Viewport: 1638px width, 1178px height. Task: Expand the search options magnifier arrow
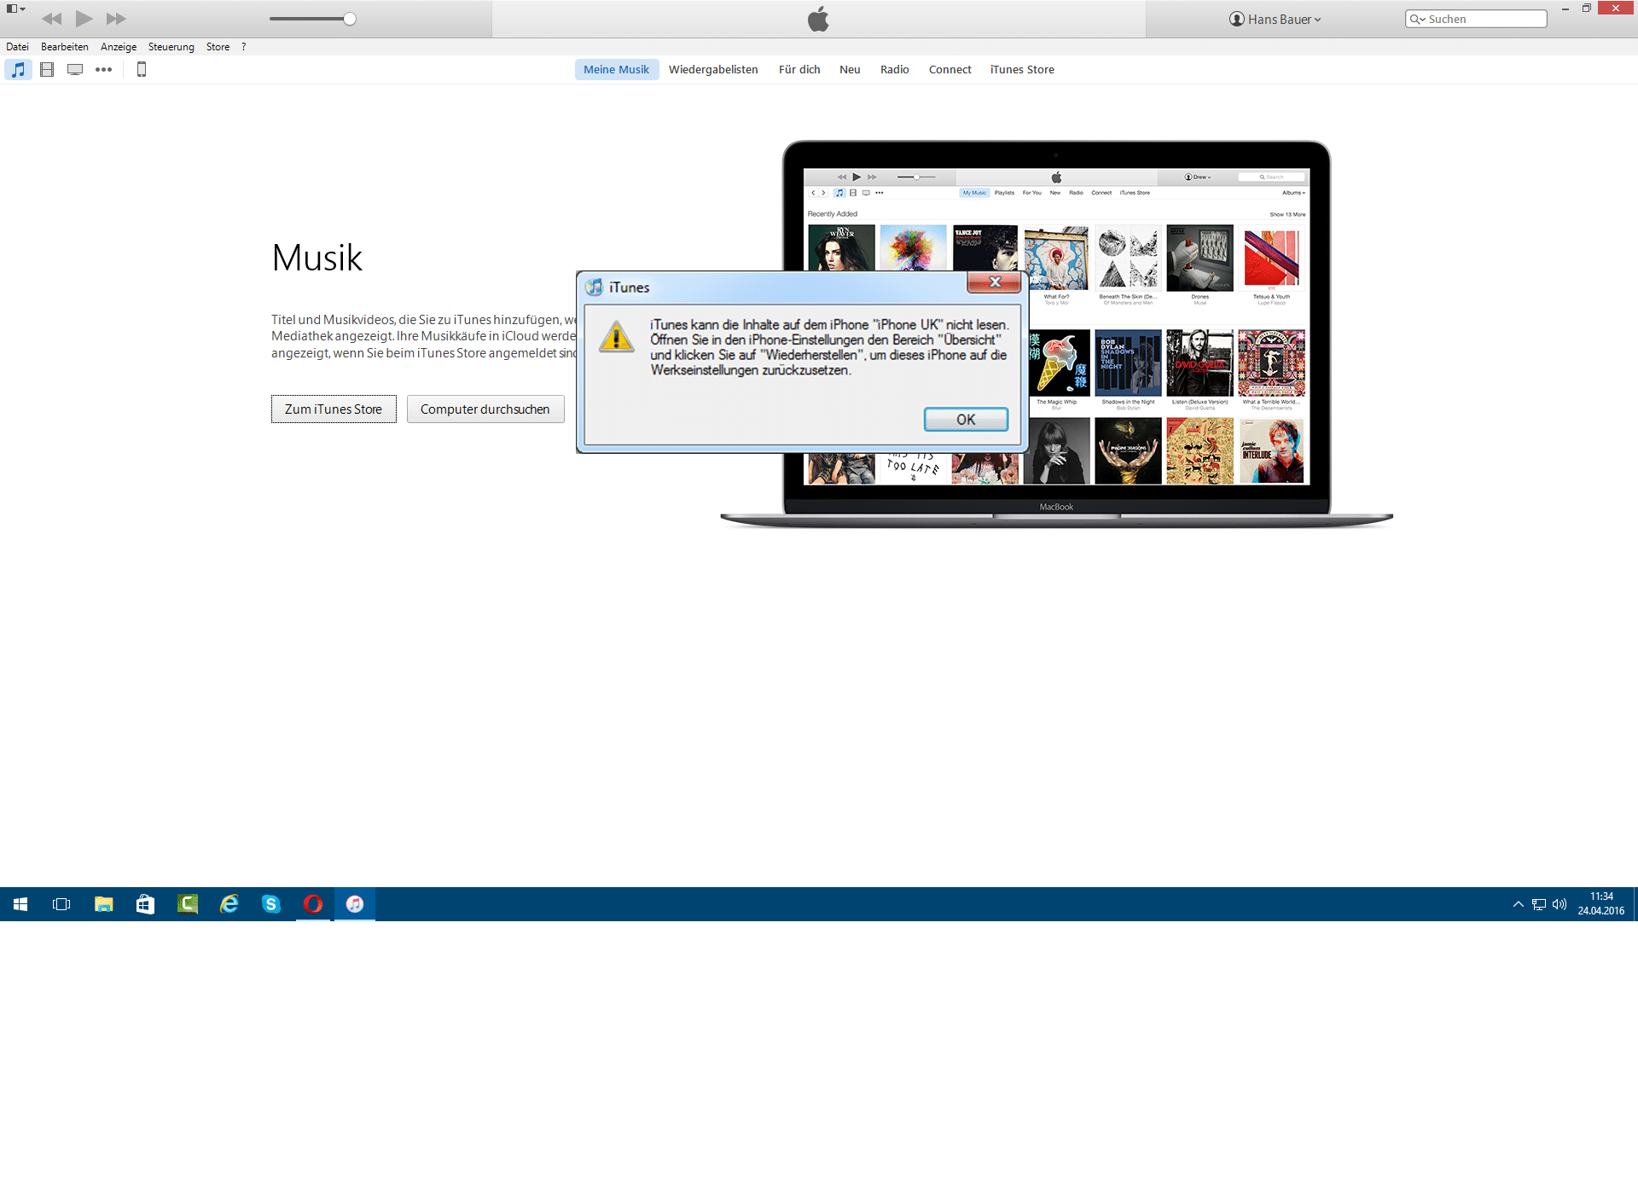1418,19
